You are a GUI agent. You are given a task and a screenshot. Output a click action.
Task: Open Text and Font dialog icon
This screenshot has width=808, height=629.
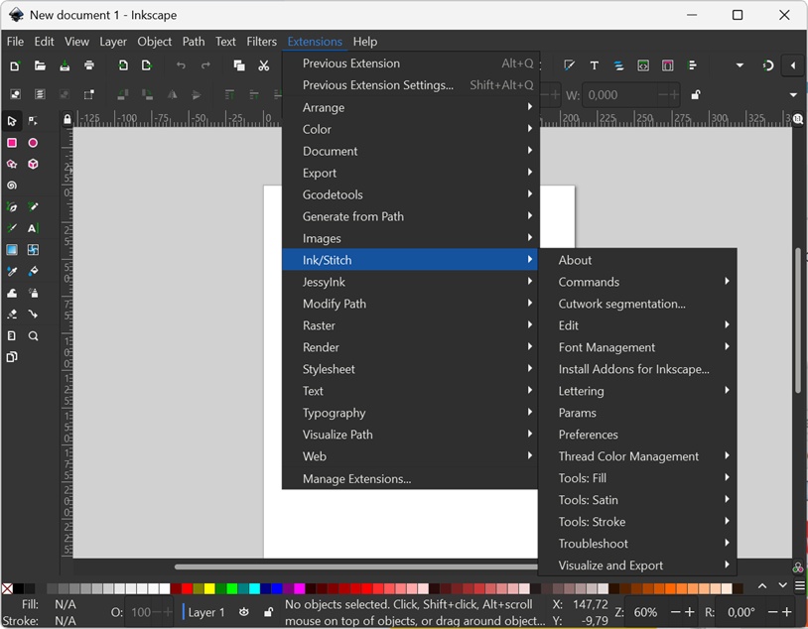click(595, 65)
